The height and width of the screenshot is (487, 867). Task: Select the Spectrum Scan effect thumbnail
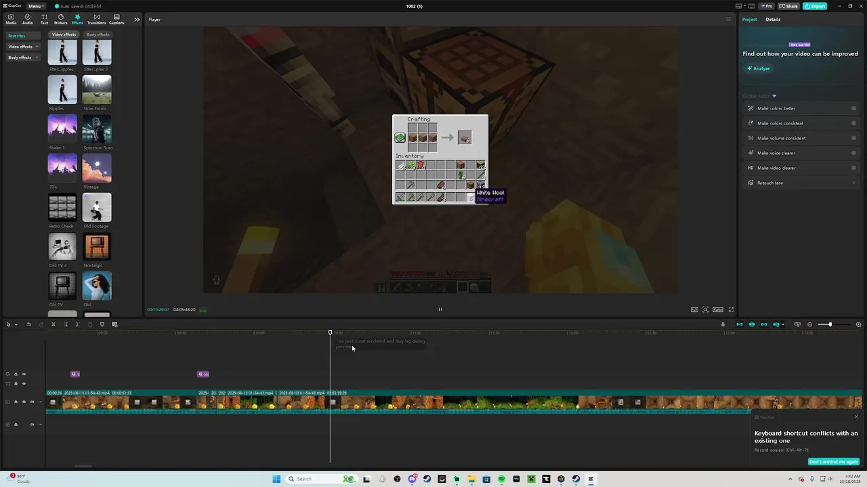click(x=97, y=129)
